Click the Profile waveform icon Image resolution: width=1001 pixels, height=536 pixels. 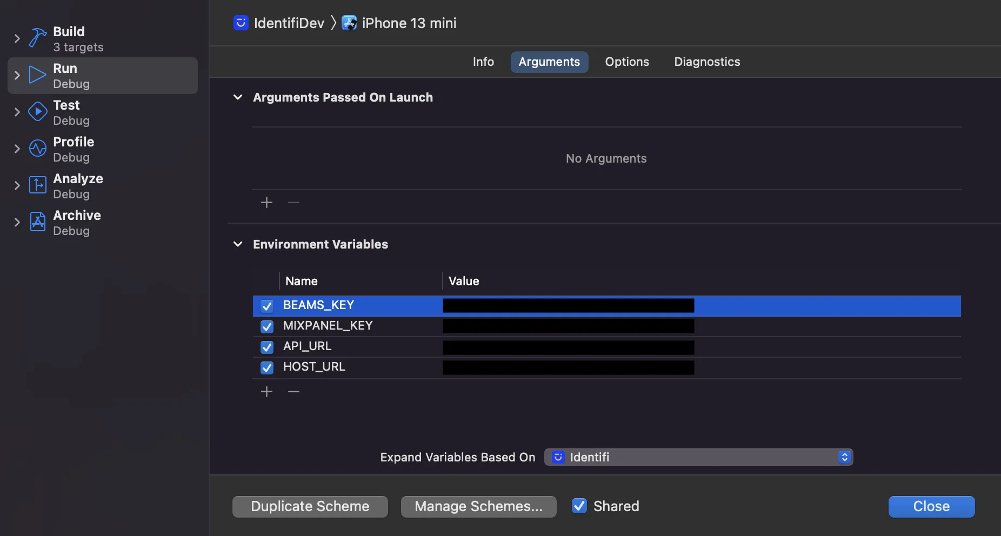37,149
